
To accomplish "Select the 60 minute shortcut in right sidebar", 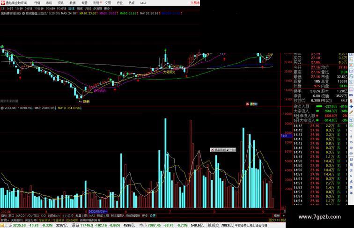I will [351, 154].
